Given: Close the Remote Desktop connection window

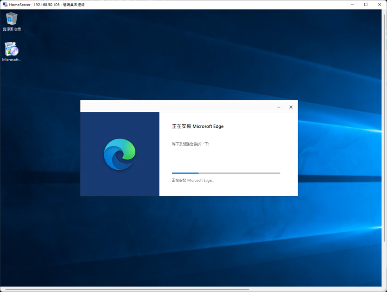Looking at the screenshot, I should (x=379, y=5).
